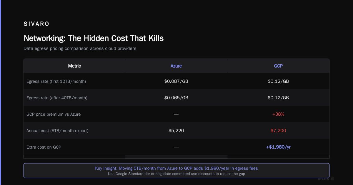Click the $0.087/GB Azure value
Image resolution: width=353 pixels, height=185 pixels.
coord(176,81)
